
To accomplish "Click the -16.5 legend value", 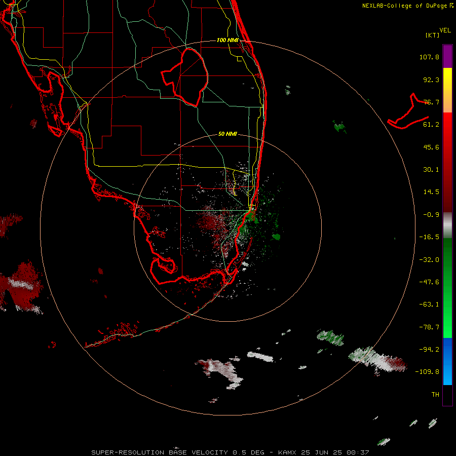I will coord(429,237).
